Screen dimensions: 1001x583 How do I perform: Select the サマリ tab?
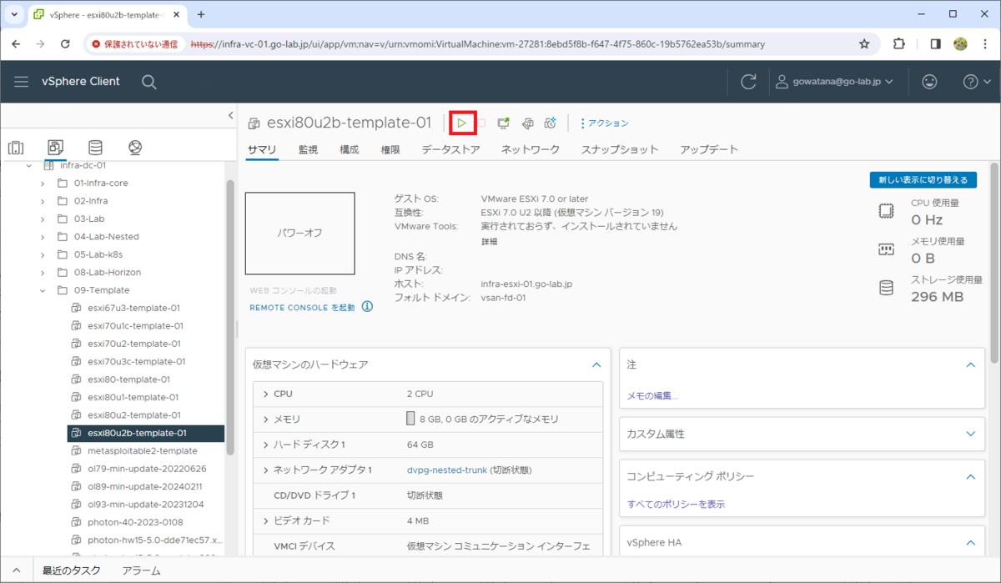click(262, 150)
